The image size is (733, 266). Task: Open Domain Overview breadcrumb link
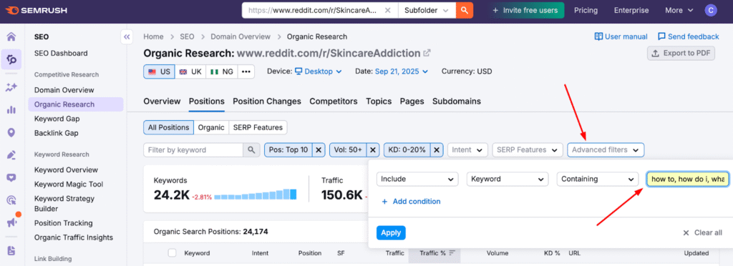pos(241,36)
